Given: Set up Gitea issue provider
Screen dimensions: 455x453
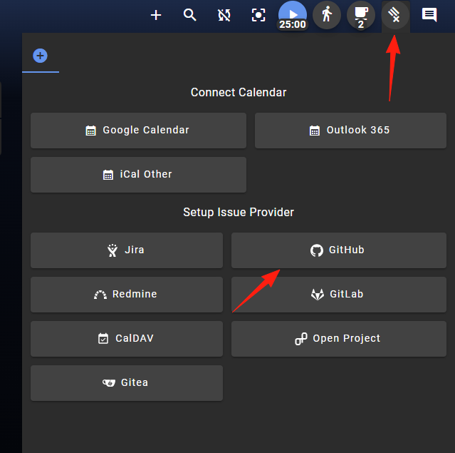Looking at the screenshot, I should (x=127, y=382).
